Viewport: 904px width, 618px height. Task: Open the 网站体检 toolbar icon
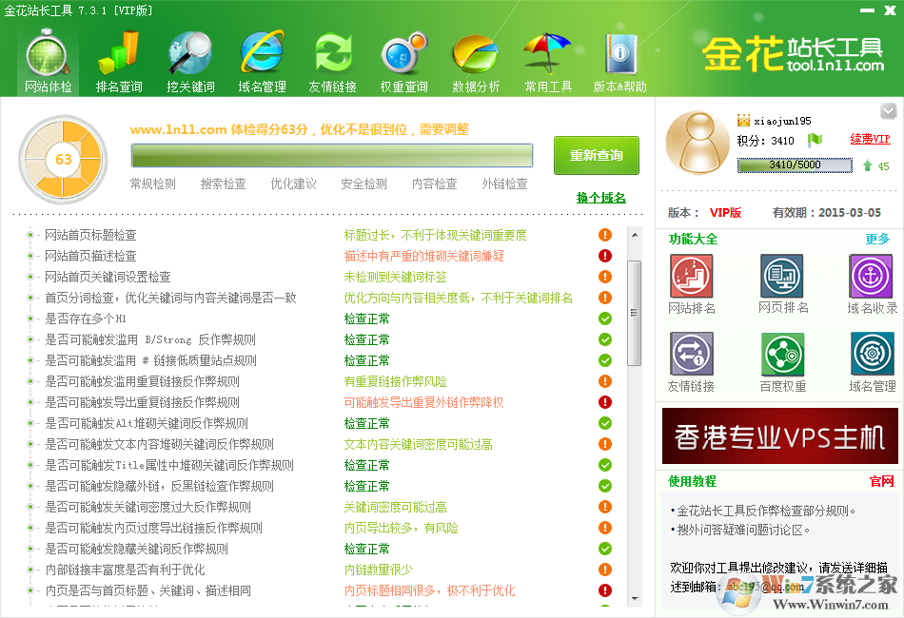click(48, 62)
